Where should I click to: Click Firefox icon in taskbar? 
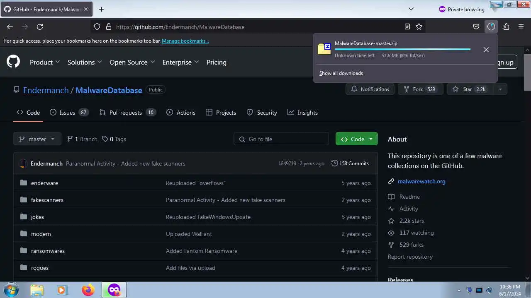[x=88, y=290]
